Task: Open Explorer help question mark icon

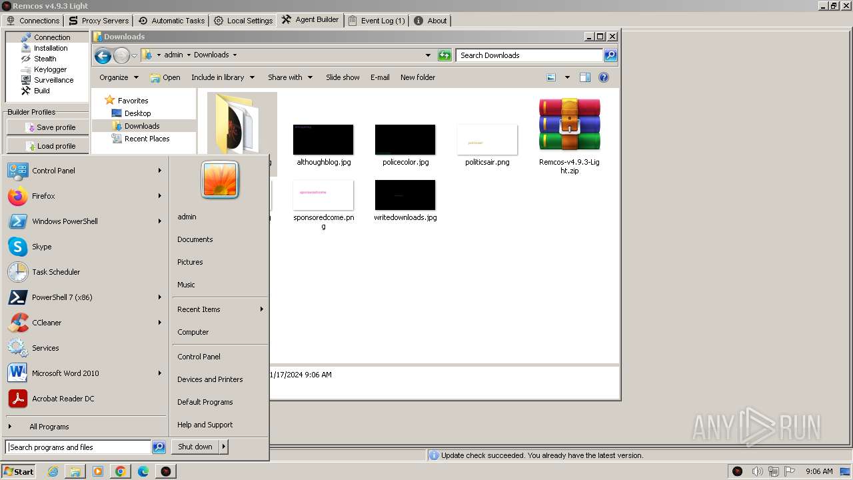Action: pos(604,77)
